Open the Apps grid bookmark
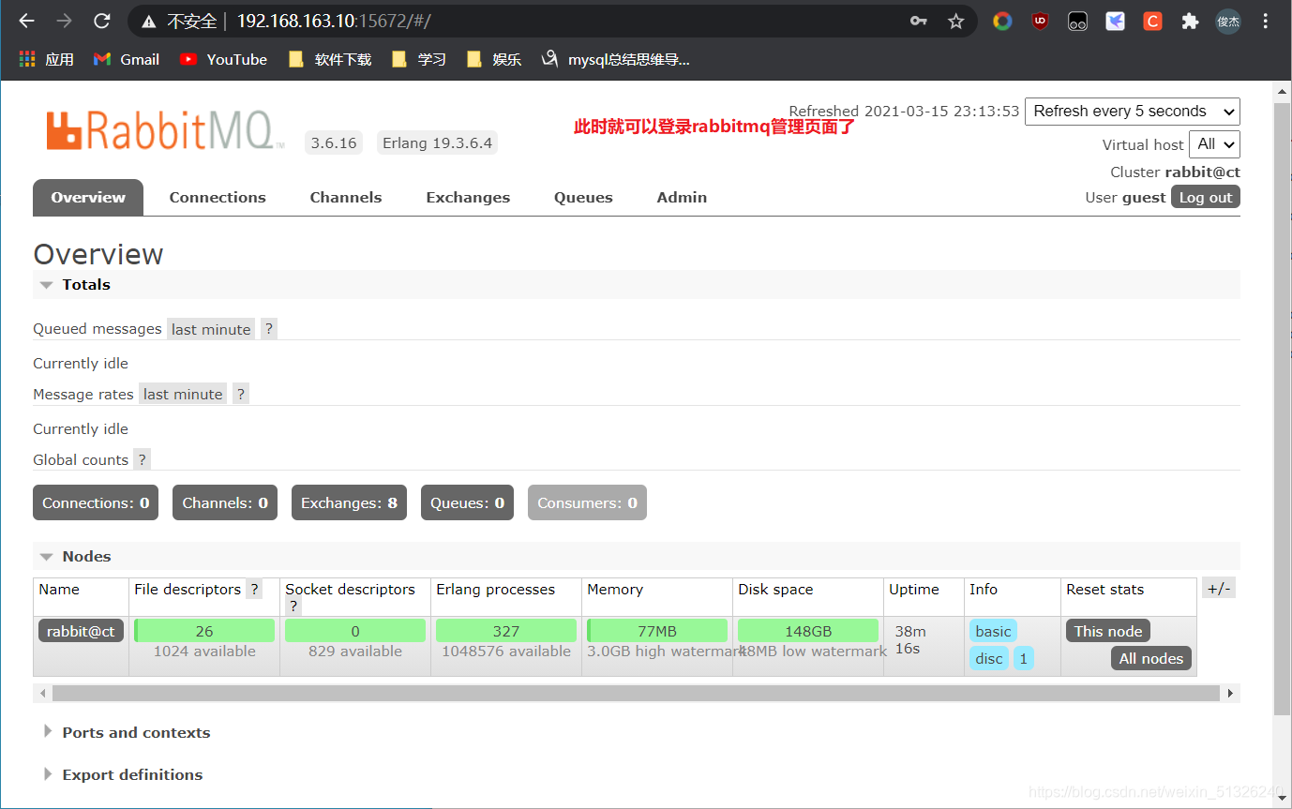 coord(46,59)
